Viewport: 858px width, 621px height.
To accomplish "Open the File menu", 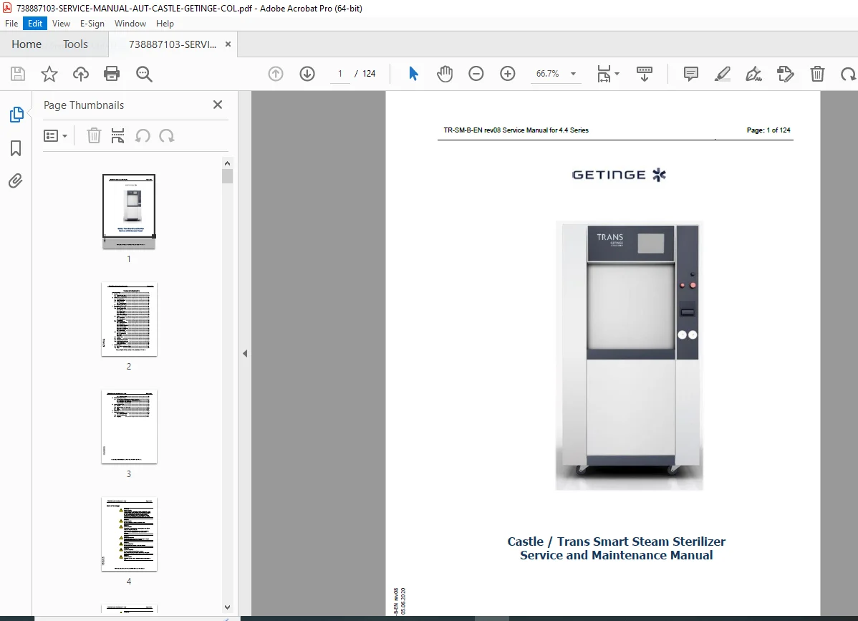I will (x=11, y=24).
